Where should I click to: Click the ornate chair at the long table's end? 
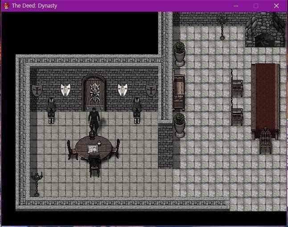tap(265, 140)
